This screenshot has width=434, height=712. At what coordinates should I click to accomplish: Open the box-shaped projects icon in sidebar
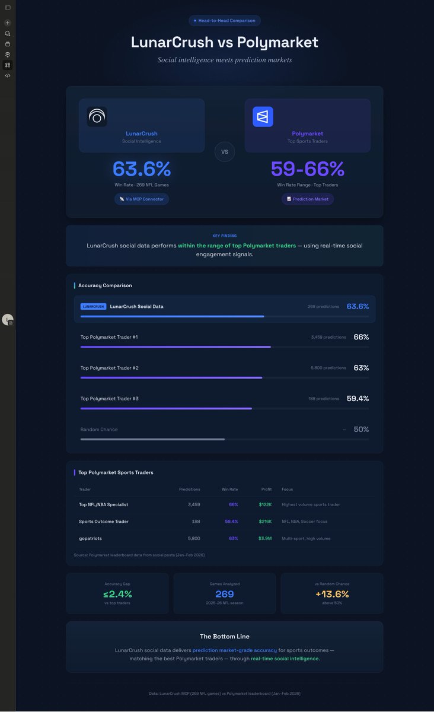pos(8,44)
